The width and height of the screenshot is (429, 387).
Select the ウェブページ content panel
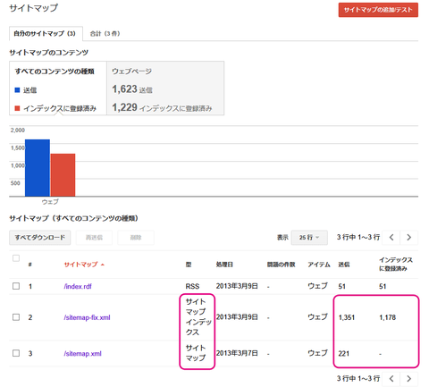point(165,88)
